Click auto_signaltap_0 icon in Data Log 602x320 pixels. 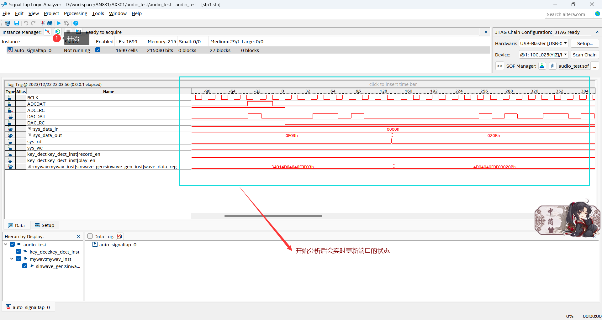[x=95, y=244]
